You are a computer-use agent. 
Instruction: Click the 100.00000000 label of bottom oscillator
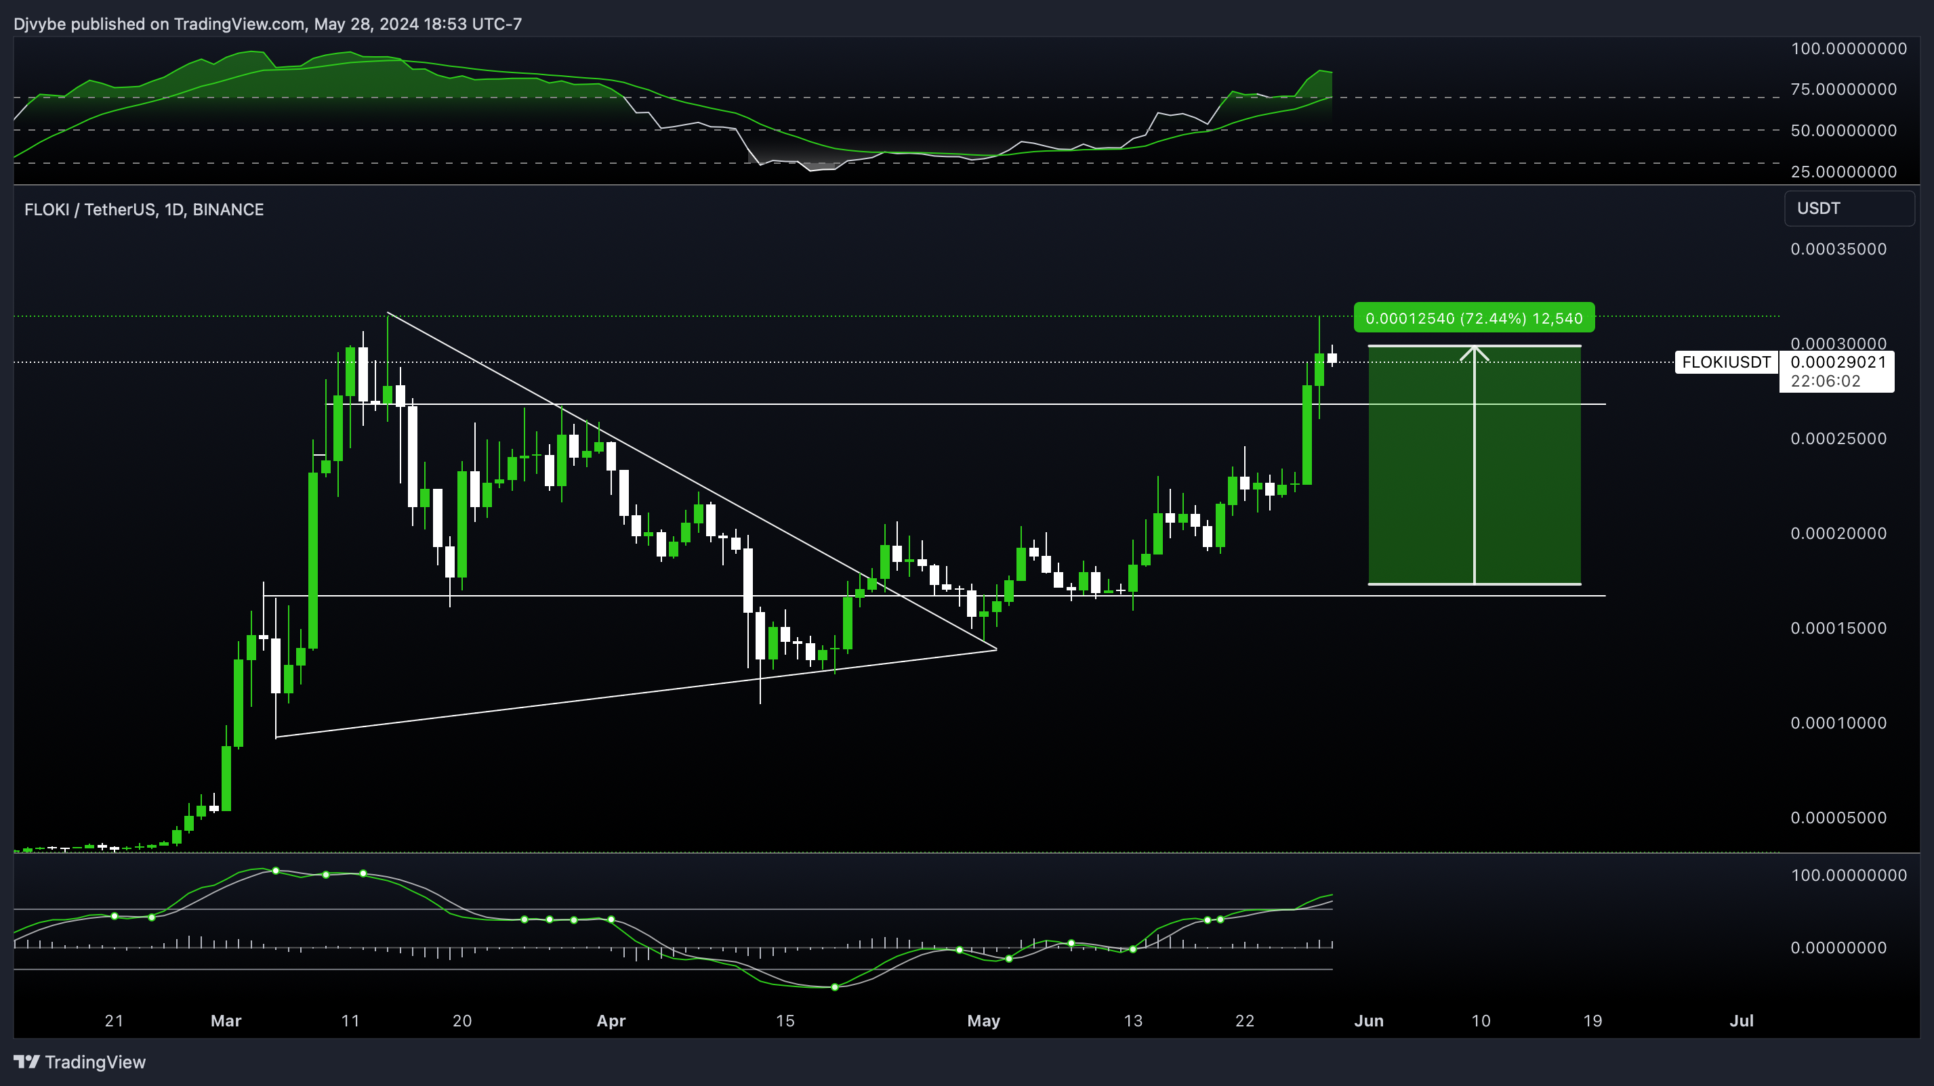pyautogui.click(x=1849, y=875)
